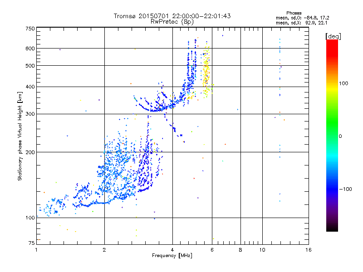Click the x-axis tick label '10'
The image size is (363, 272).
tap(262, 250)
